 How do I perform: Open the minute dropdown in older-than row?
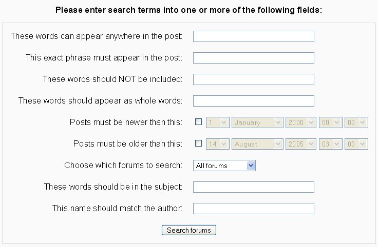356,144
